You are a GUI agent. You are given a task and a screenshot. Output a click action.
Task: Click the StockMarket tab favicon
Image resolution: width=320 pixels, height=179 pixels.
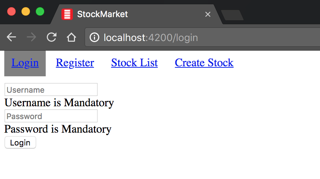67,14
